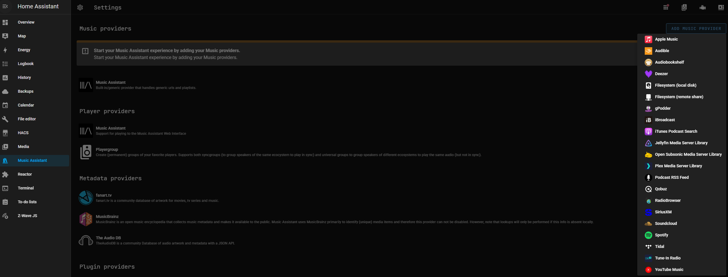Click the Plugin providers heading
Image resolution: width=728 pixels, height=277 pixels.
(107, 267)
